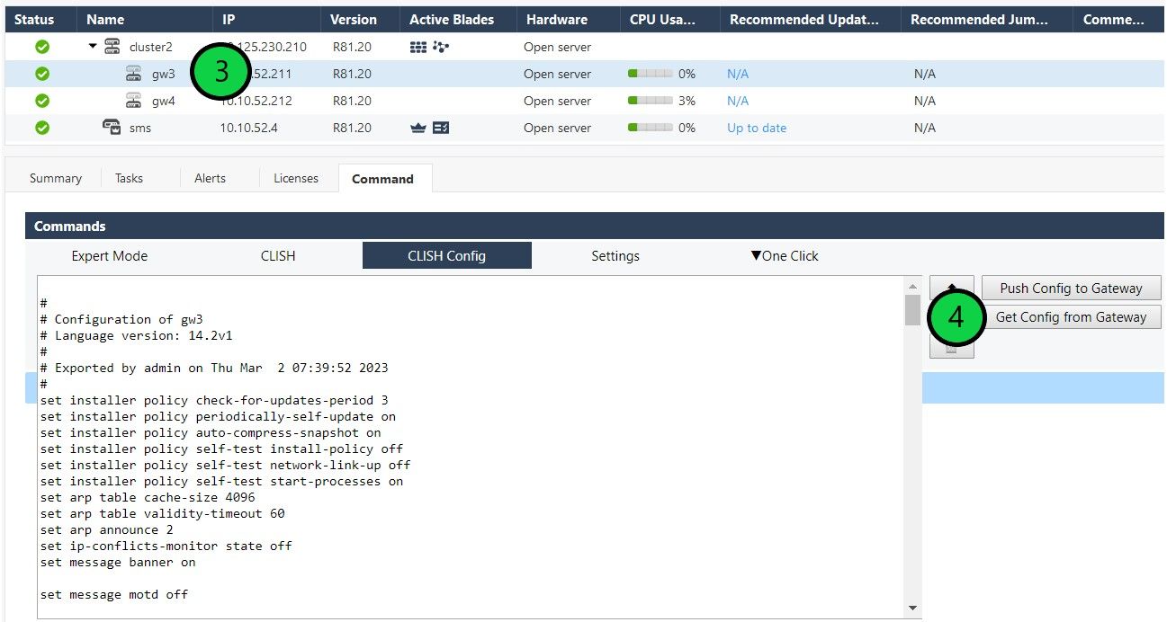The width and height of the screenshot is (1167, 622).
Task: Select the sms server row name
Action: [140, 128]
